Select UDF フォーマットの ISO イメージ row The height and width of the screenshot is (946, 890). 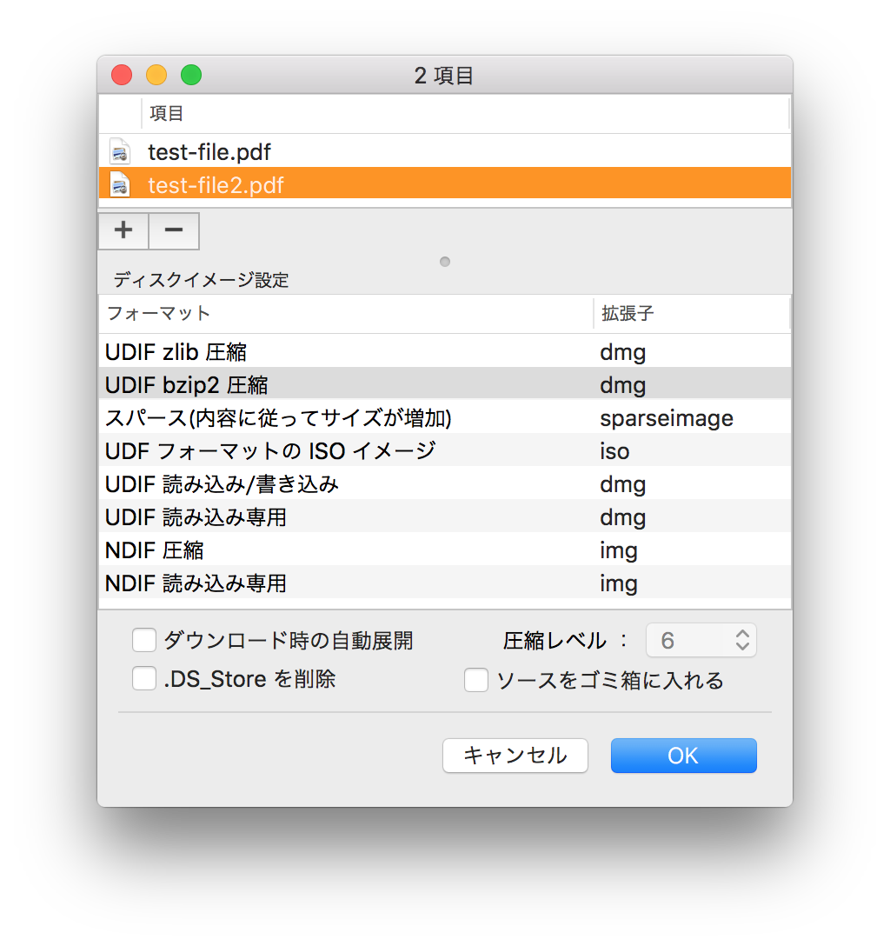click(x=348, y=451)
